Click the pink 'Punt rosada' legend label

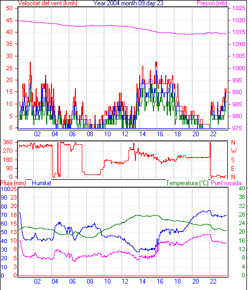click(x=226, y=183)
